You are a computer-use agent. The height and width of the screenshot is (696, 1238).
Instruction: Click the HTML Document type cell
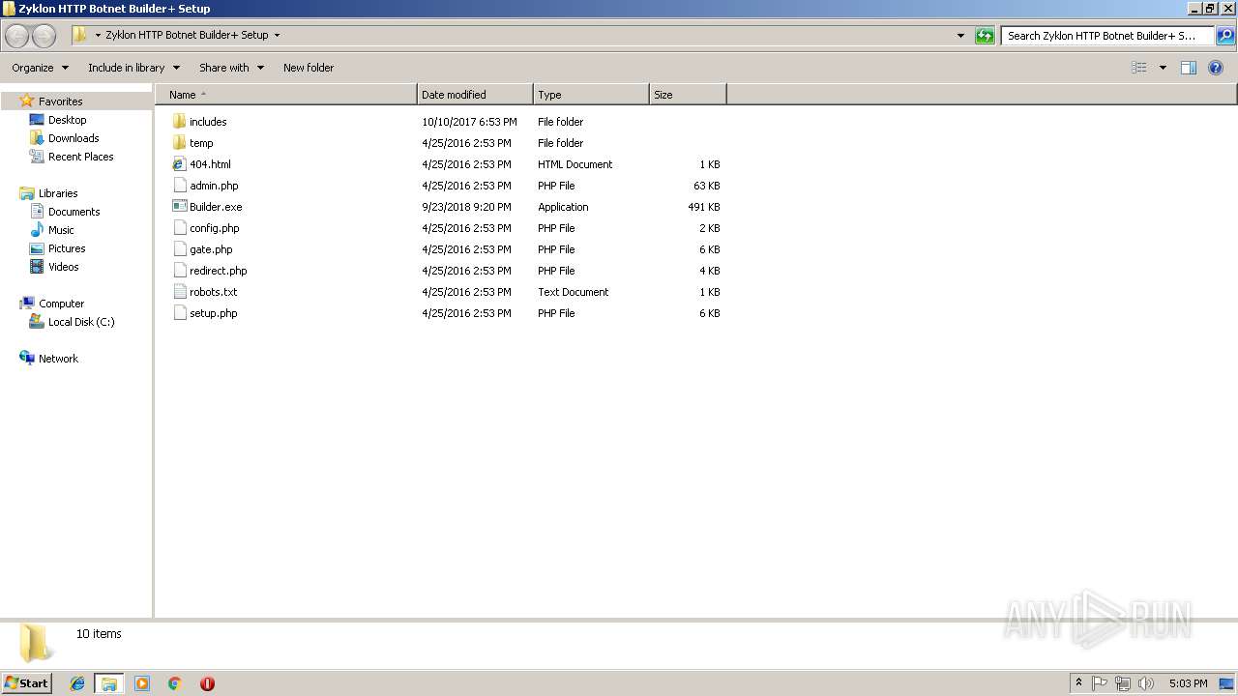575,164
